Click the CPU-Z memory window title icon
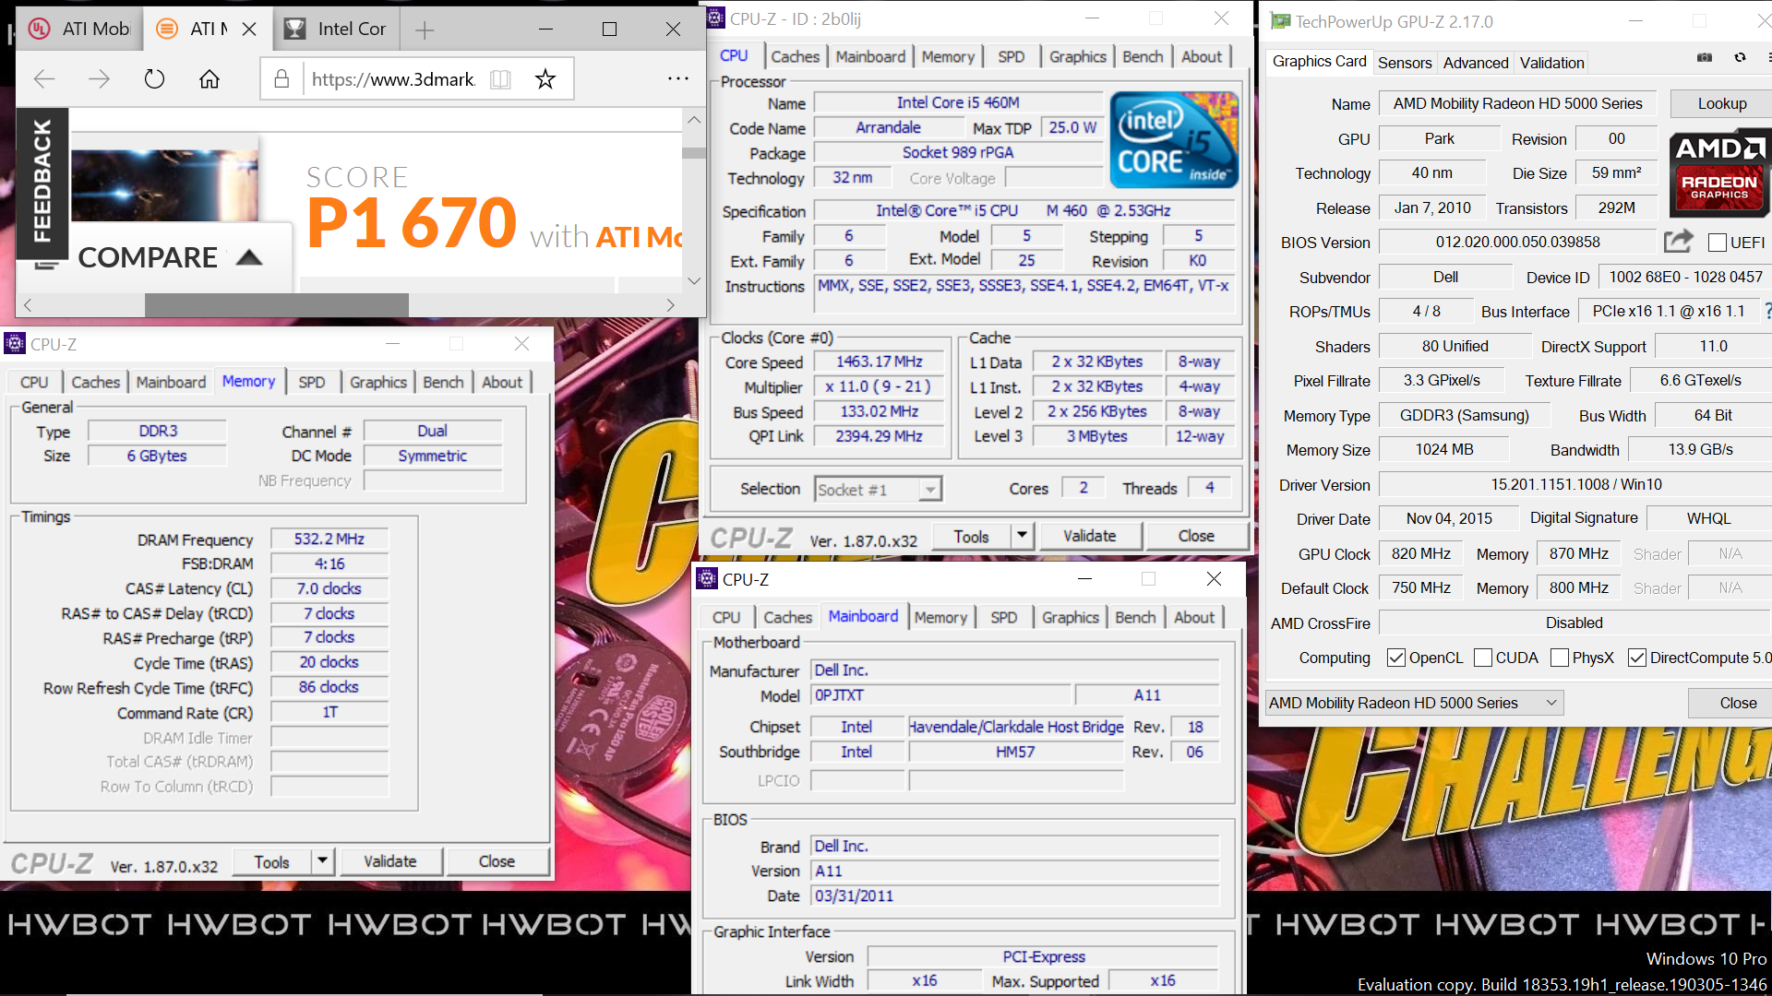The image size is (1772, 996). click(x=14, y=344)
